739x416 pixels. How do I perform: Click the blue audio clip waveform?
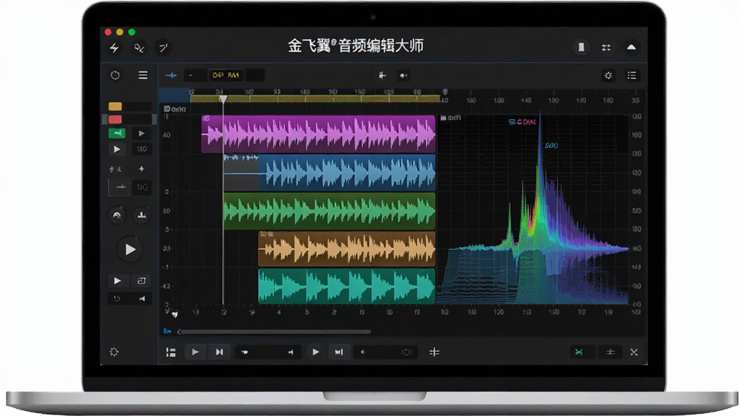click(x=329, y=173)
